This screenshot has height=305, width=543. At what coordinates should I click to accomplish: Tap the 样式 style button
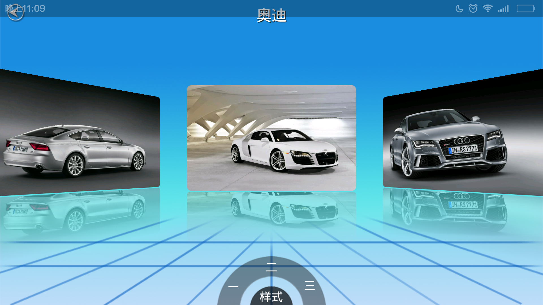[271, 297]
